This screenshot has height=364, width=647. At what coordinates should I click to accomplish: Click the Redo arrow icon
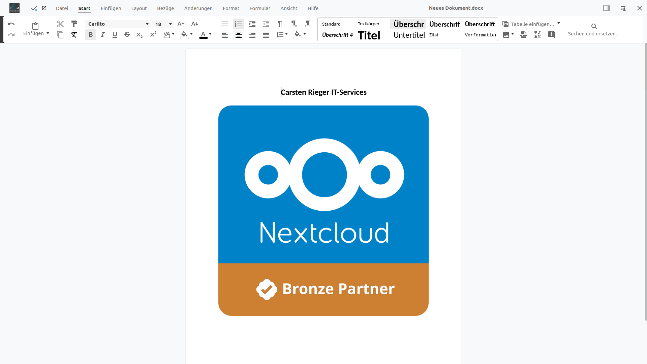(11, 35)
